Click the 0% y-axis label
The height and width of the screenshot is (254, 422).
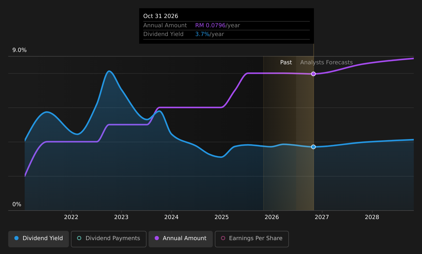click(x=17, y=204)
